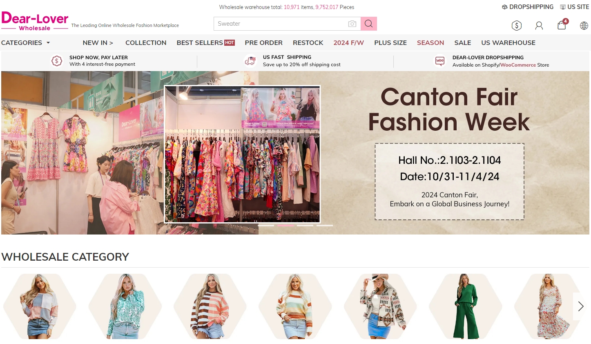Click the US Fast Shipping truck icon
591x344 pixels.
250,61
